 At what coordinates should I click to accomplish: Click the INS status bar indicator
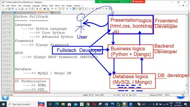coord(183,95)
